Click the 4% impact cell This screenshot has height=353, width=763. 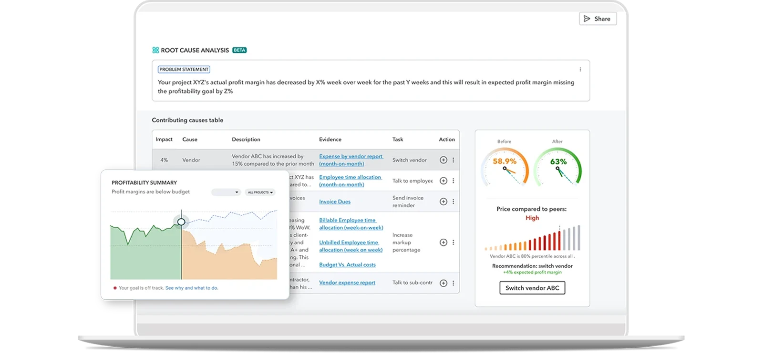click(164, 160)
